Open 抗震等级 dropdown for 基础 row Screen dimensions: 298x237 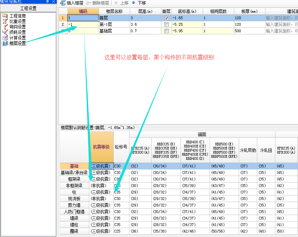pos(101,166)
